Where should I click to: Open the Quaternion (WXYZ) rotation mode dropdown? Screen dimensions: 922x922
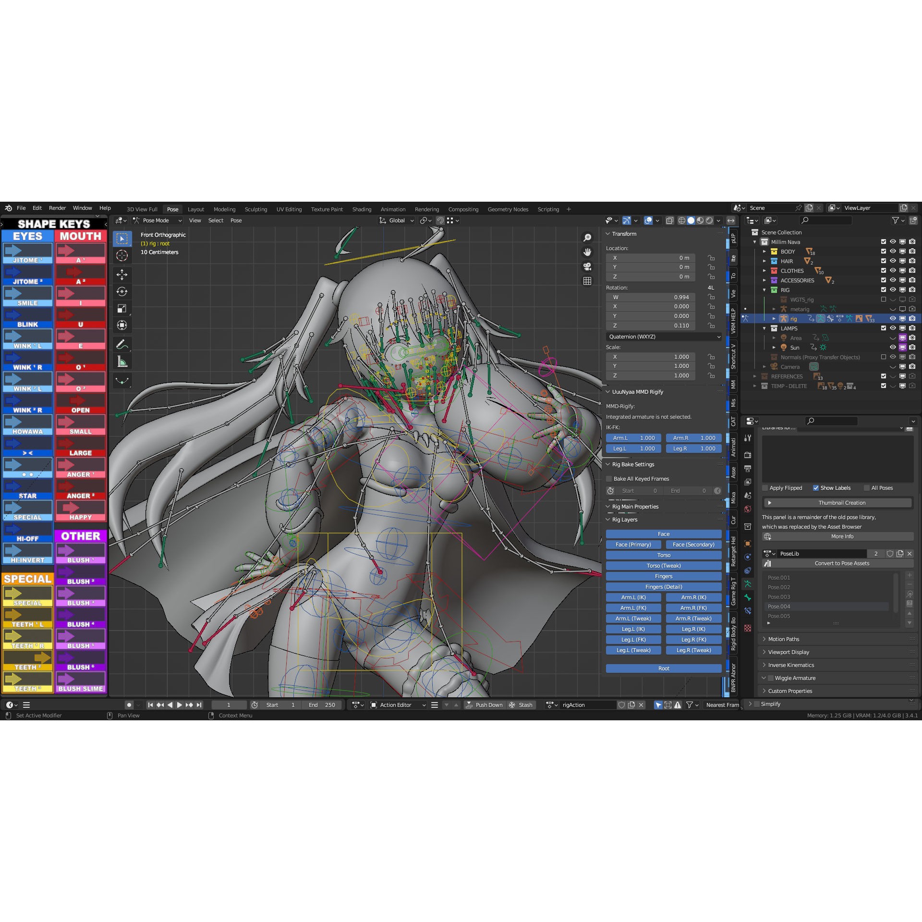point(663,337)
